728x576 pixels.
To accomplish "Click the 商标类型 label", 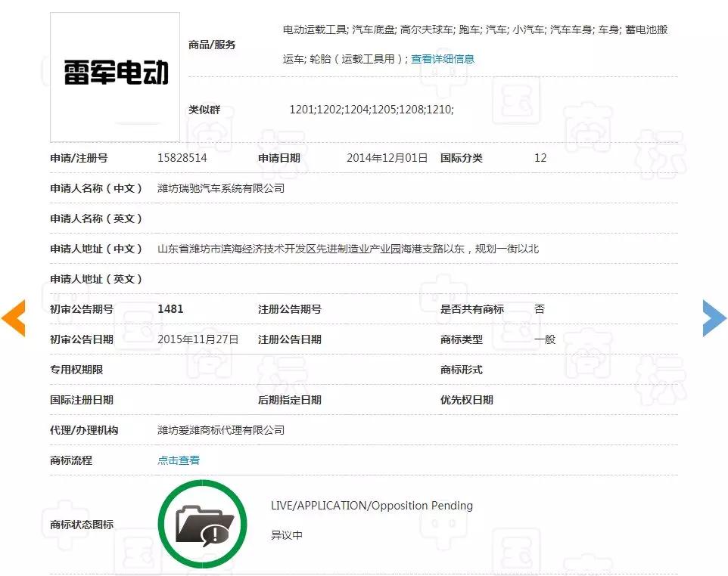I will click(462, 339).
